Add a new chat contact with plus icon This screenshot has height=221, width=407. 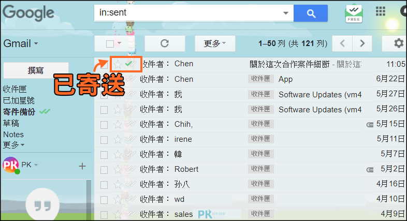click(x=82, y=166)
